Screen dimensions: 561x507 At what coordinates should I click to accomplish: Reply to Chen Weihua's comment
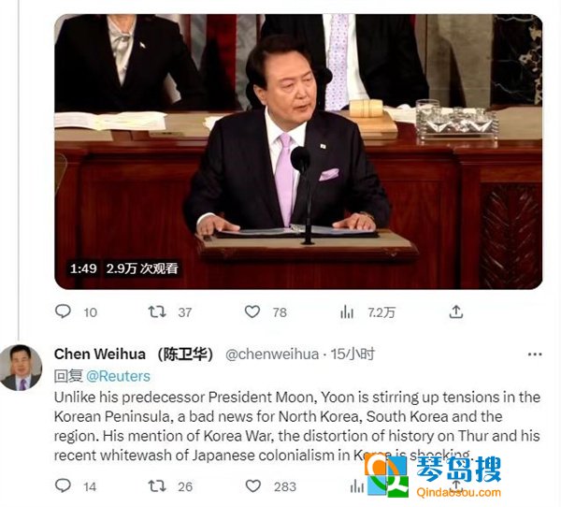pyautogui.click(x=63, y=485)
